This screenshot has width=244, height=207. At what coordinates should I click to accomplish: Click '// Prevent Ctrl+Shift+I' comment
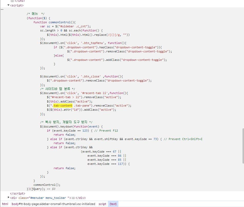pyautogui.click(x=183, y=139)
